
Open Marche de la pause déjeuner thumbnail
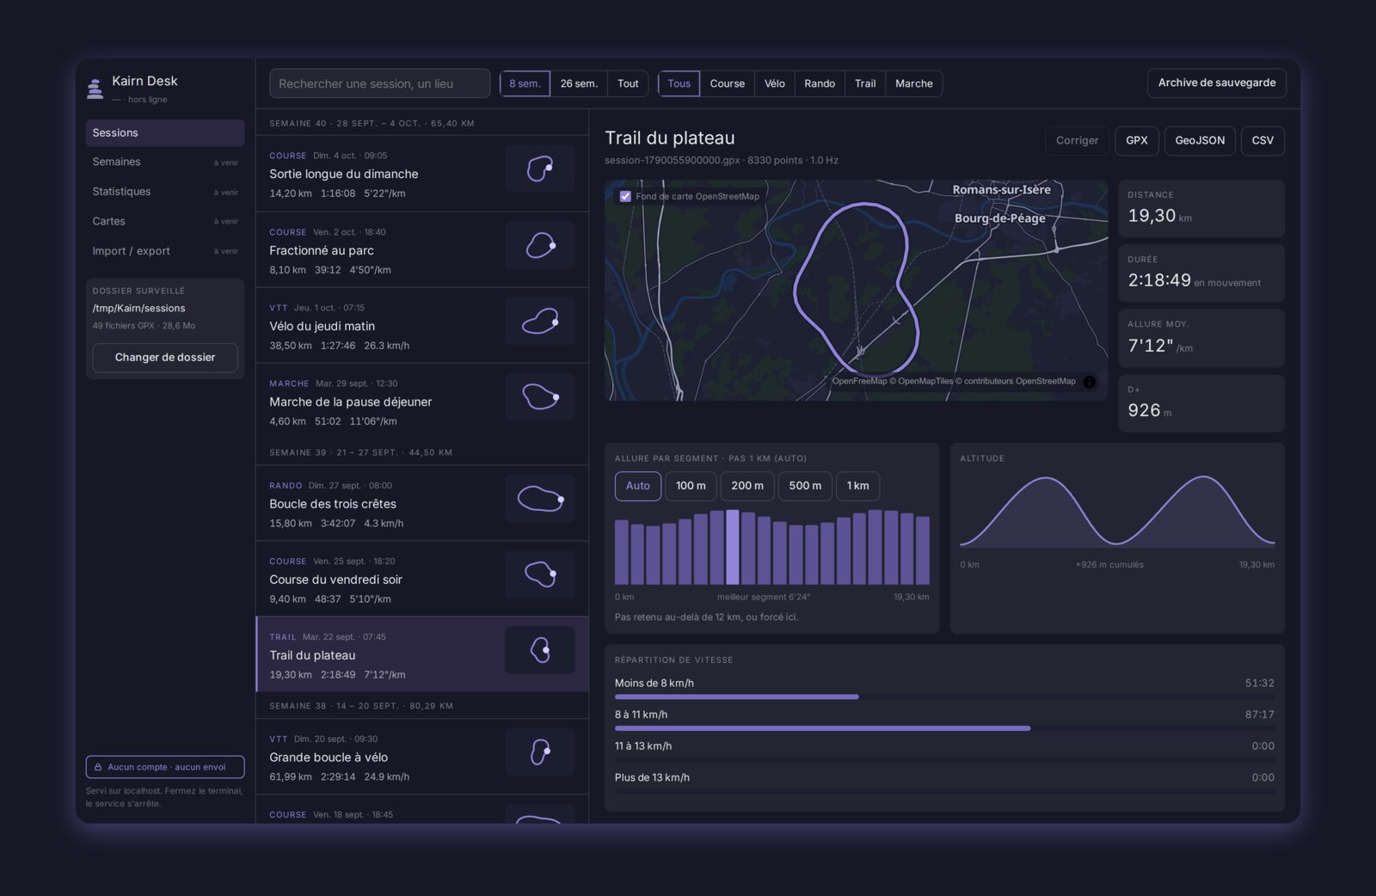540,396
